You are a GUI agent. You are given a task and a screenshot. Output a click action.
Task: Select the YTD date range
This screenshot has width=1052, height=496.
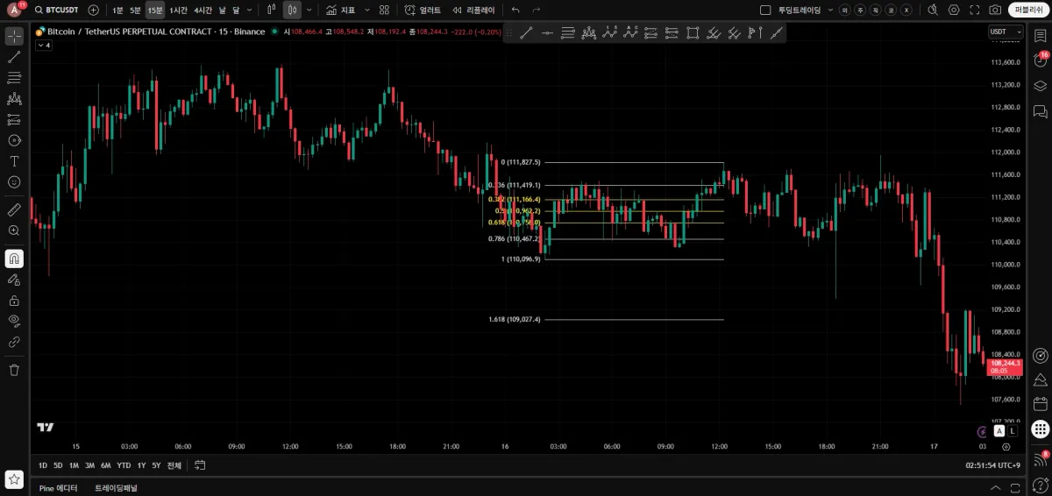tap(124, 465)
